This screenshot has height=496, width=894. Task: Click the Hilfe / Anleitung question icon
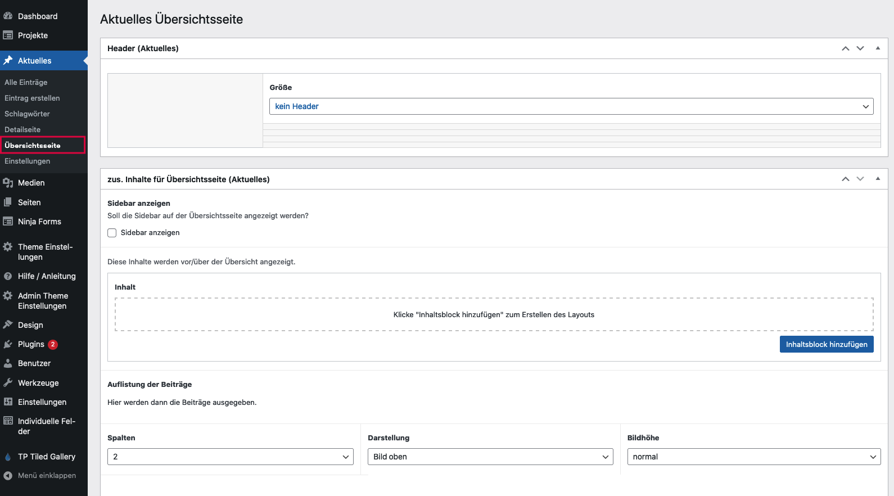(8, 276)
